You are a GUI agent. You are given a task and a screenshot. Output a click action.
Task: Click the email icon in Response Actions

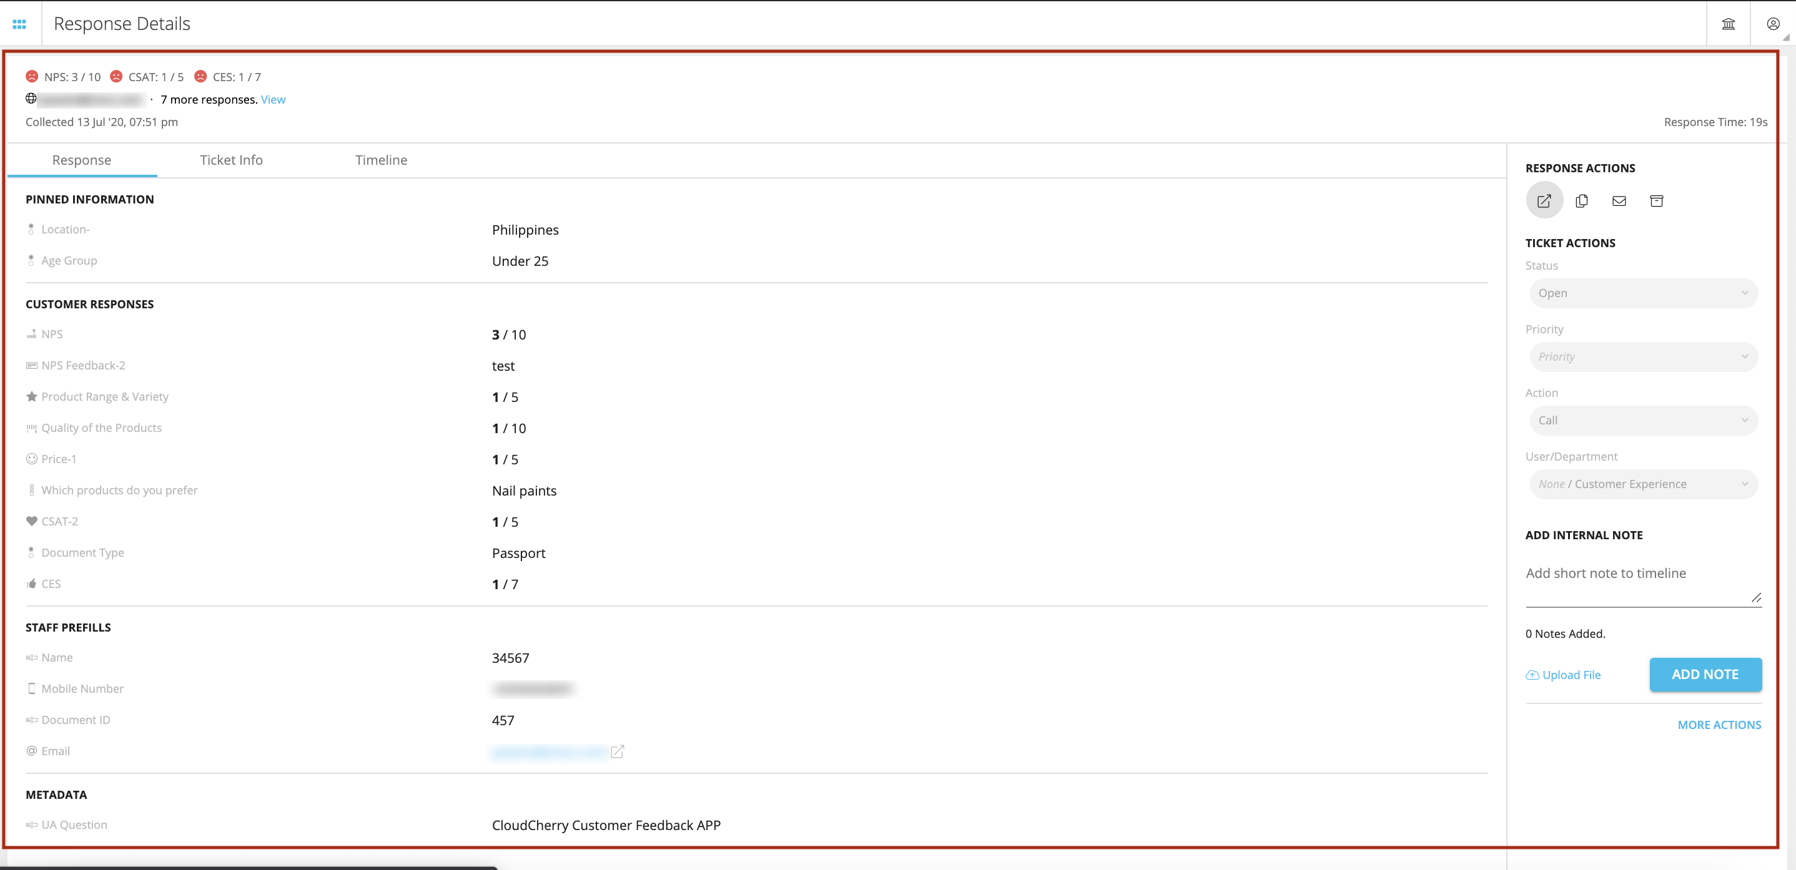point(1620,202)
